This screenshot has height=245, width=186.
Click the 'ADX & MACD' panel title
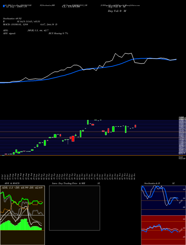click(12, 183)
